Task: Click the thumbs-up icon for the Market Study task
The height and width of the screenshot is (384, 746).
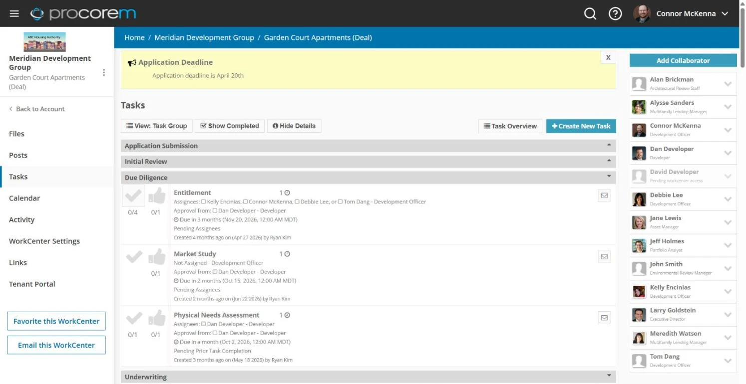Action: tap(157, 257)
